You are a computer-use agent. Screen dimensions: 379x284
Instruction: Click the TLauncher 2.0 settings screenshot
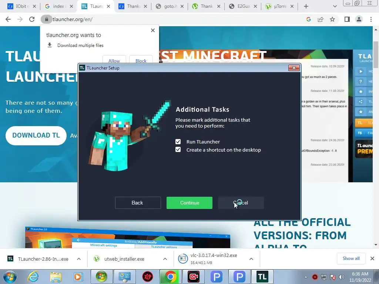click(128, 237)
